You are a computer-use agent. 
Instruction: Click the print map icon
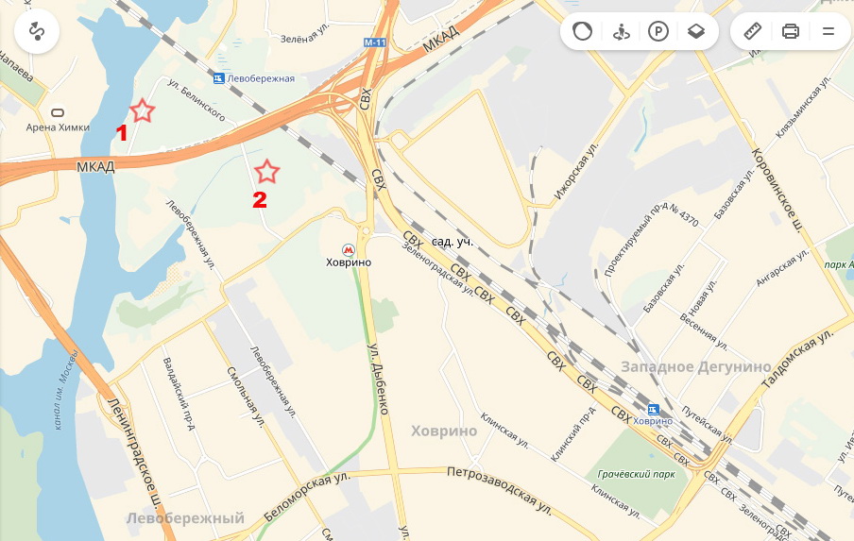pyautogui.click(x=791, y=31)
